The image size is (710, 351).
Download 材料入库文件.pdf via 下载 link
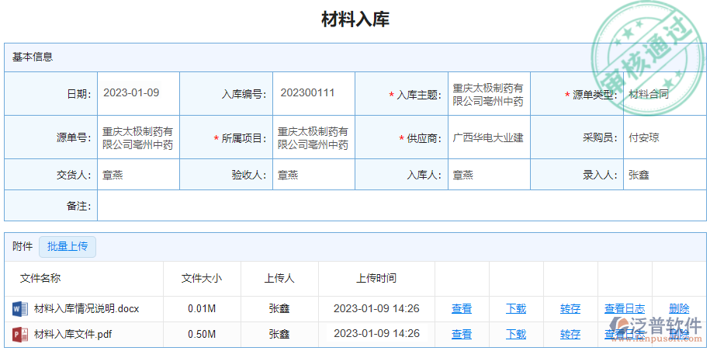click(x=516, y=334)
